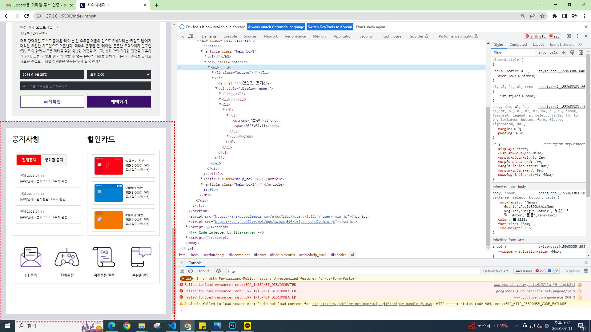Click the clear console icon

click(191, 271)
